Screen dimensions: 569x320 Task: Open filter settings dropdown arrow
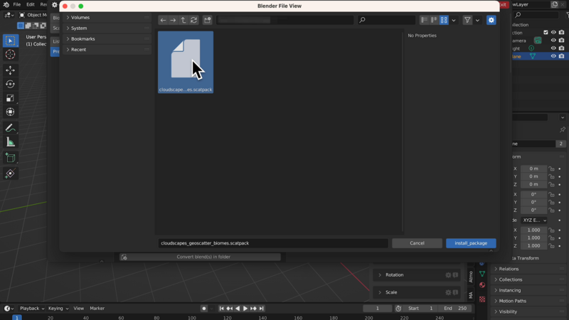(x=477, y=21)
